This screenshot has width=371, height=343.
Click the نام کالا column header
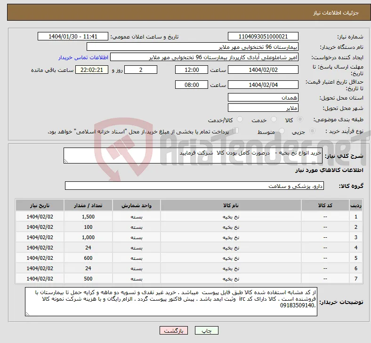(231, 205)
